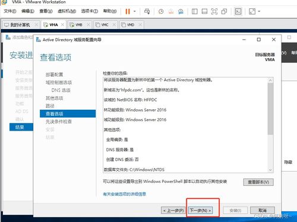
Task: Click 隐藏 in the background window
Action: pyautogui.click(x=288, y=162)
